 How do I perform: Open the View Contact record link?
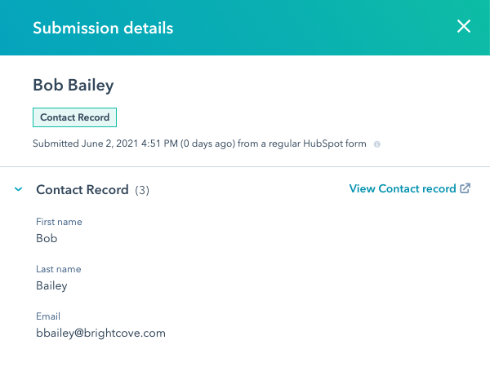[x=403, y=188]
